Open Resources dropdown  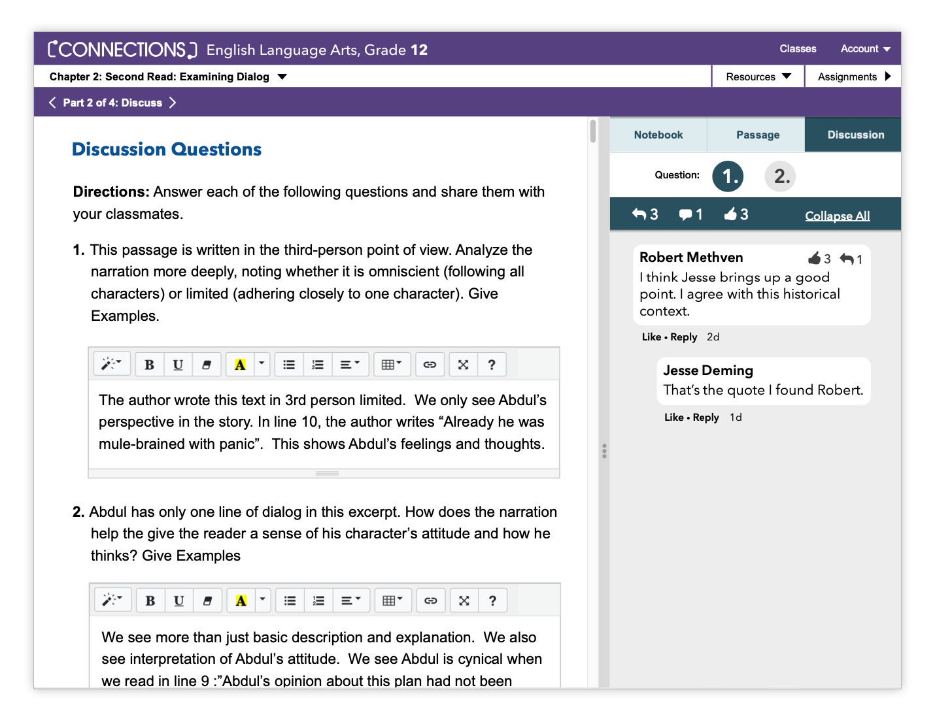click(x=758, y=76)
